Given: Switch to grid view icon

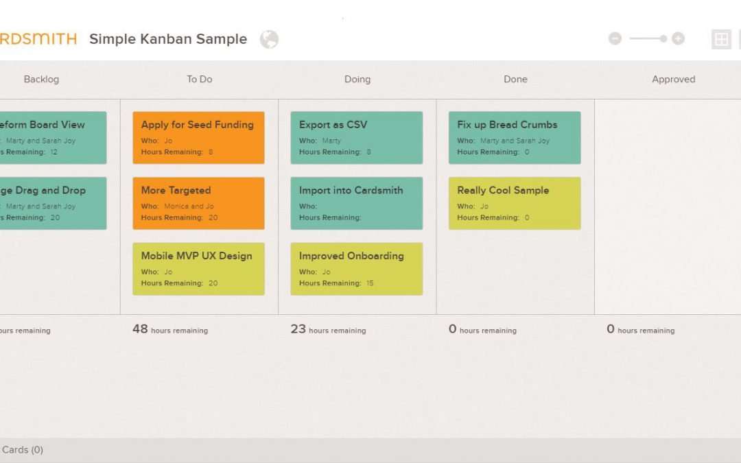Looking at the screenshot, I should point(721,39).
